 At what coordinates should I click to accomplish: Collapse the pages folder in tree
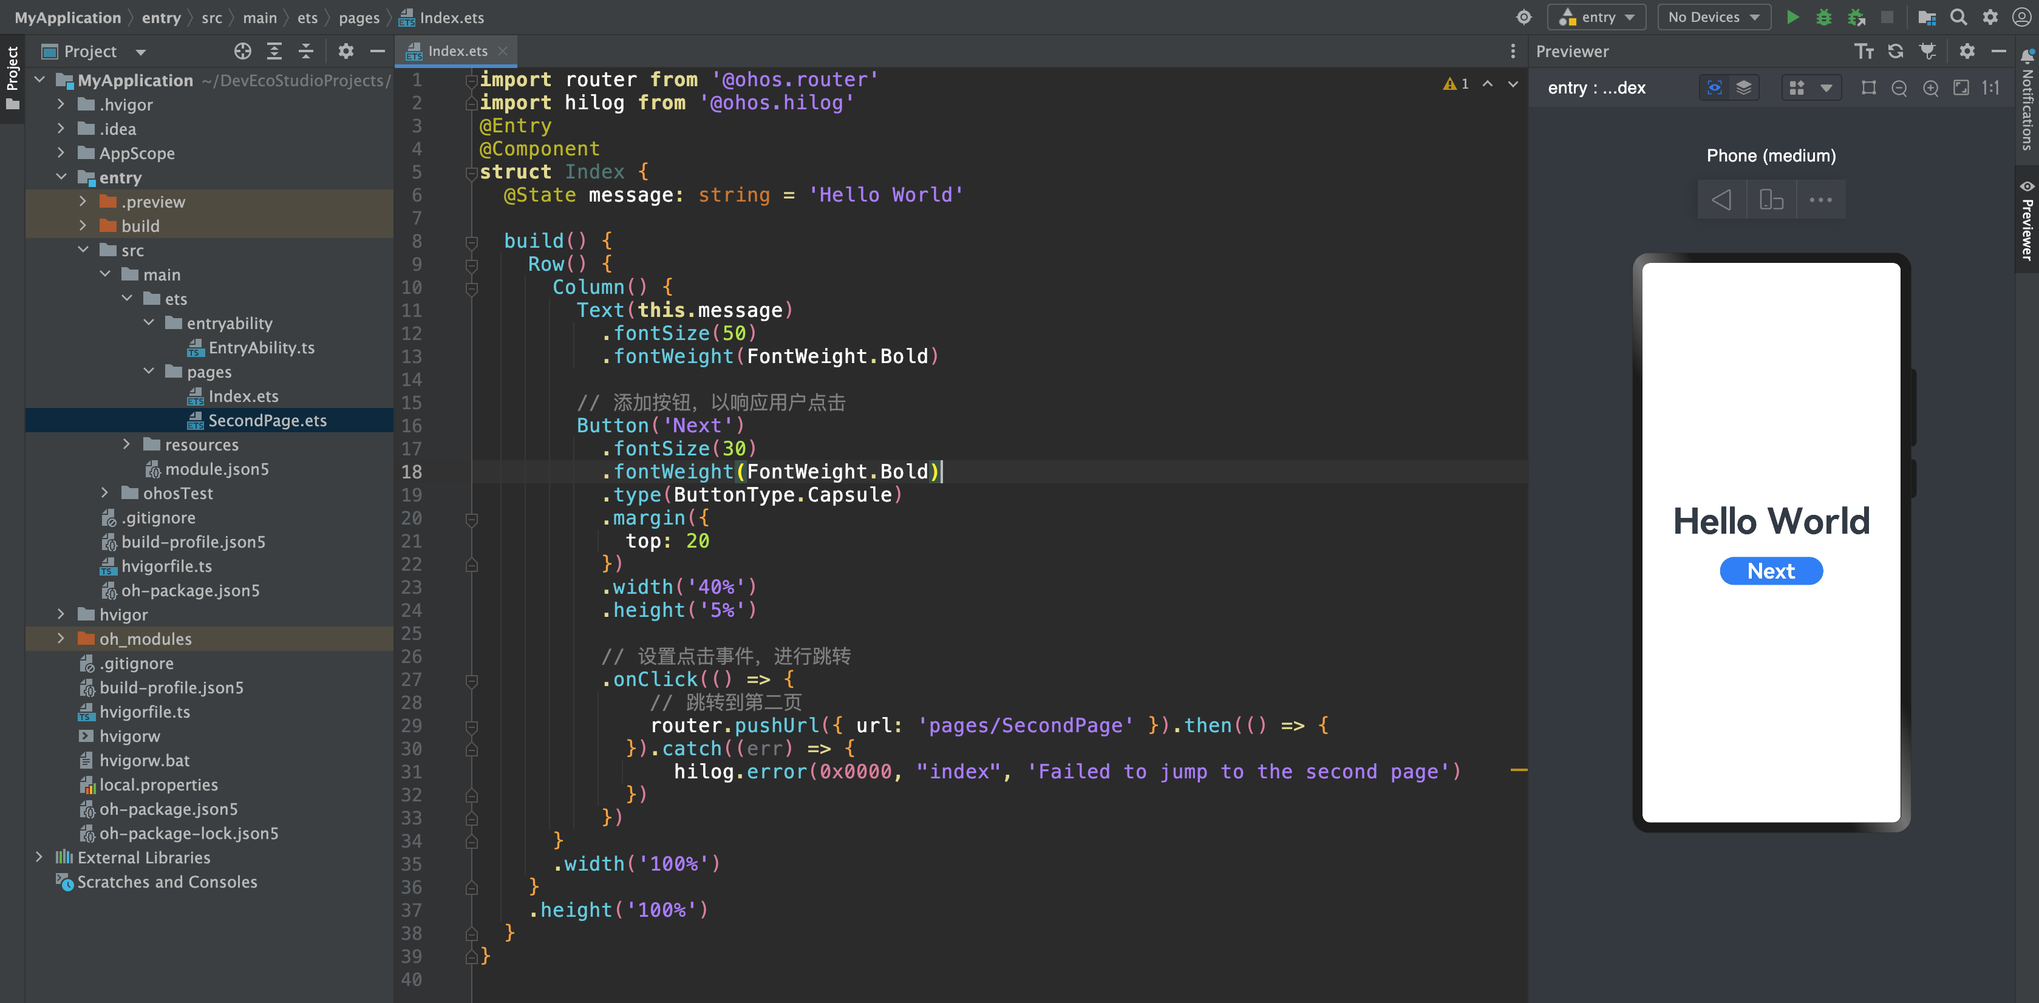tap(149, 372)
